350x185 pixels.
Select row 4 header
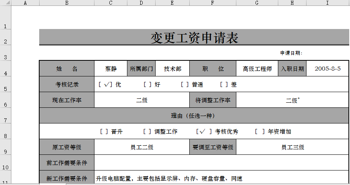point(5,73)
